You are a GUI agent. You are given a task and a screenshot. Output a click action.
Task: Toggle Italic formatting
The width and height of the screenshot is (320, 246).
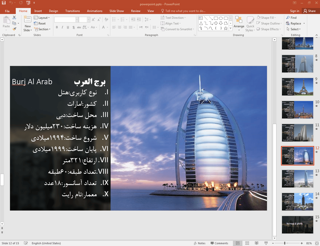(62, 27)
